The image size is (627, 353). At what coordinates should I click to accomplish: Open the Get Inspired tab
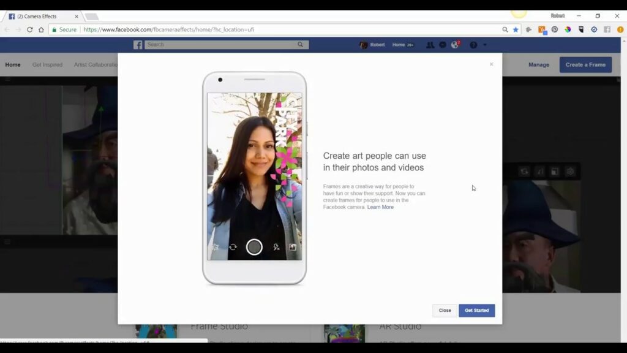pyautogui.click(x=47, y=64)
